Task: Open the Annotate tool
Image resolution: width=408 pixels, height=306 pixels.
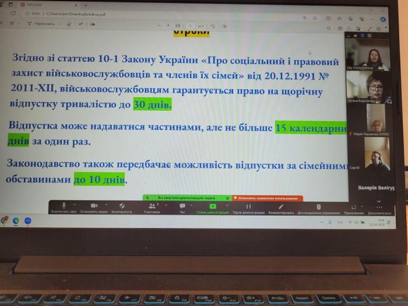Action: (x=281, y=206)
